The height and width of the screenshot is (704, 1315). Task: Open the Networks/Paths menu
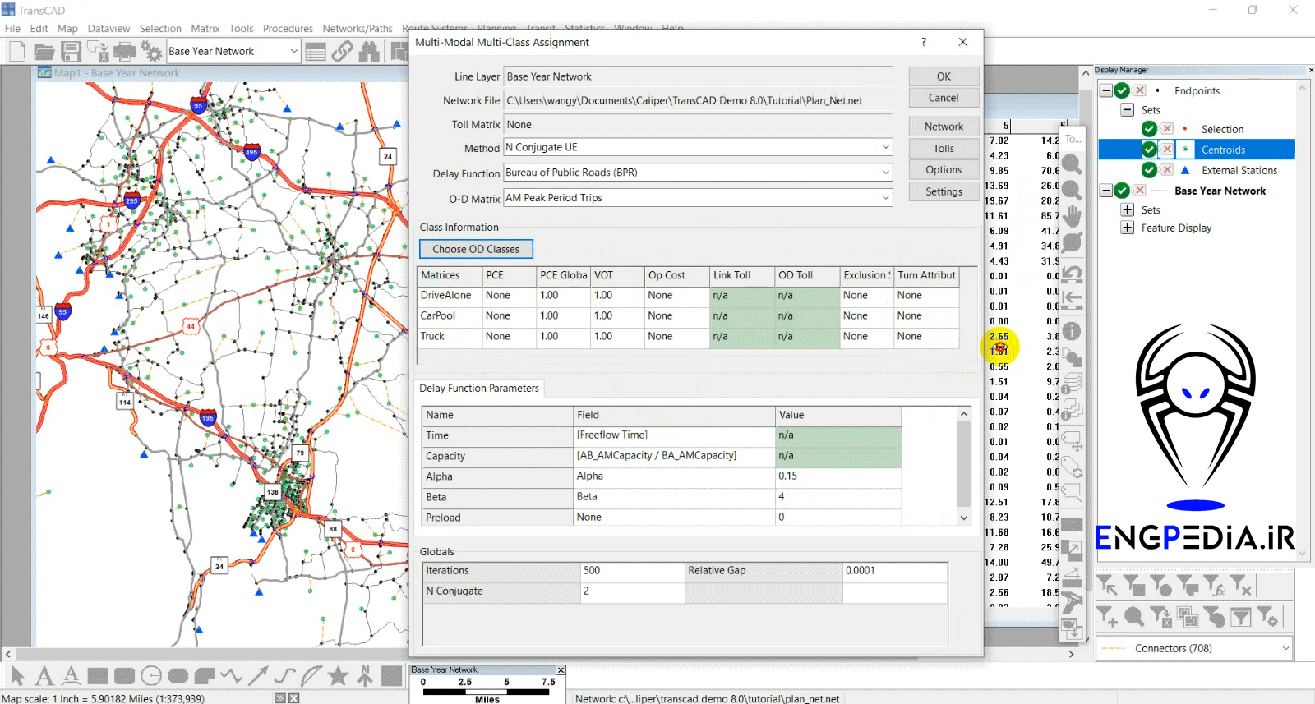pyautogui.click(x=358, y=28)
